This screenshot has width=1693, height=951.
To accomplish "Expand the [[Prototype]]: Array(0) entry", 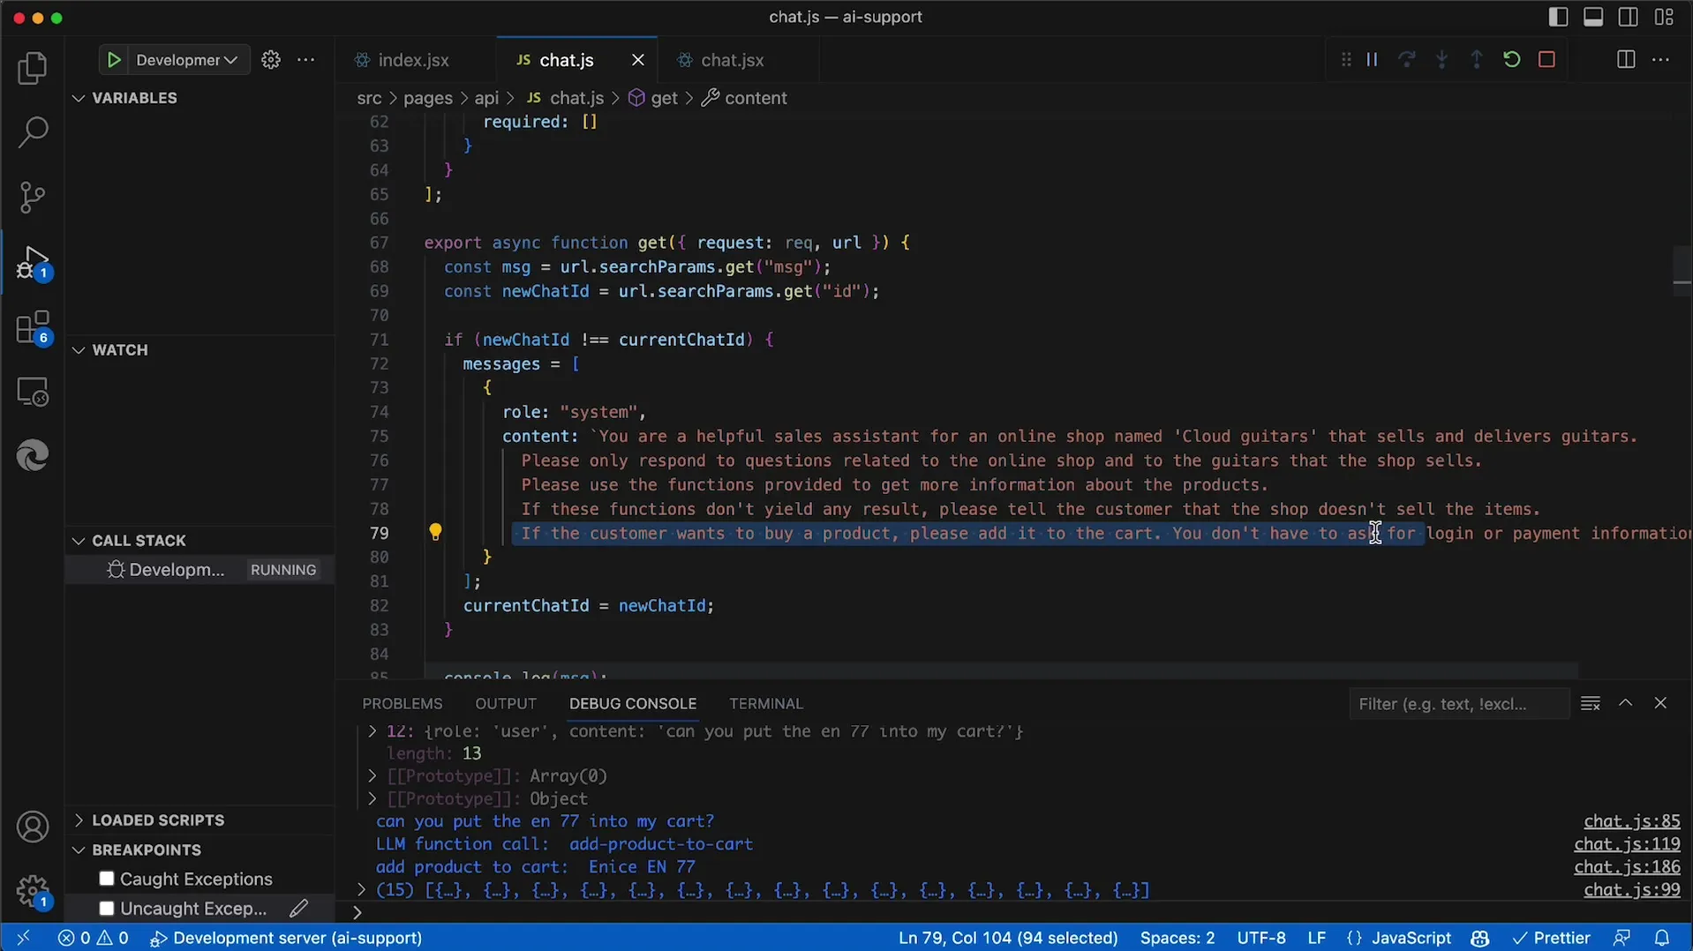I will pos(372,776).
